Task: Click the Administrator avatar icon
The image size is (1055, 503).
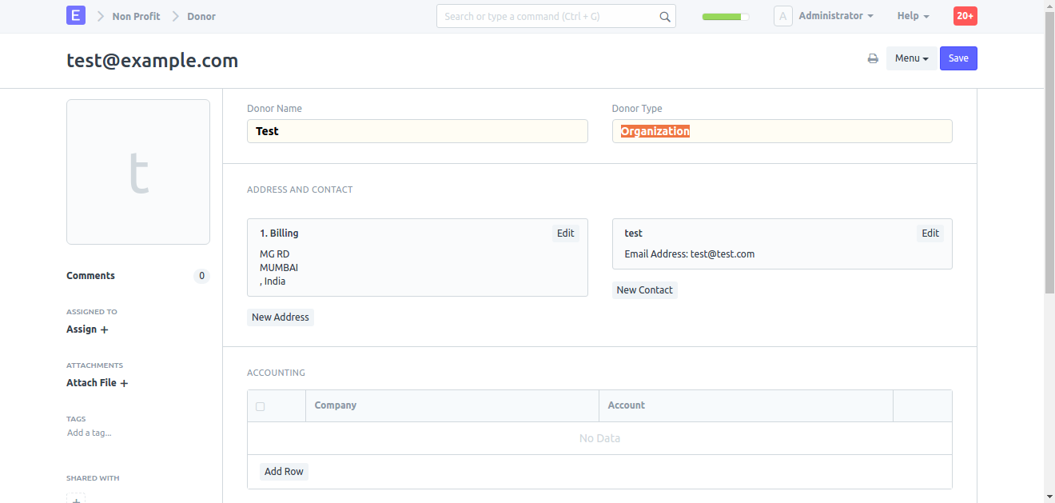Action: pyautogui.click(x=782, y=16)
